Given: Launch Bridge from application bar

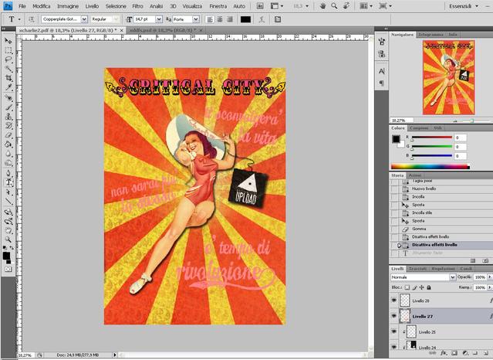Looking at the screenshot, I should [x=260, y=6].
